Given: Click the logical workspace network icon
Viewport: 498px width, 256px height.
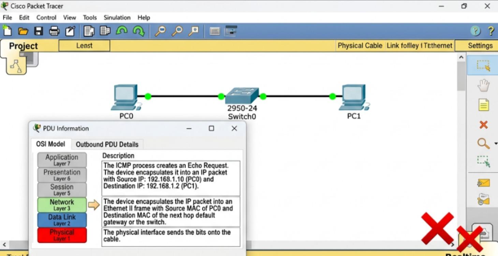Looking at the screenshot, I should (16, 65).
